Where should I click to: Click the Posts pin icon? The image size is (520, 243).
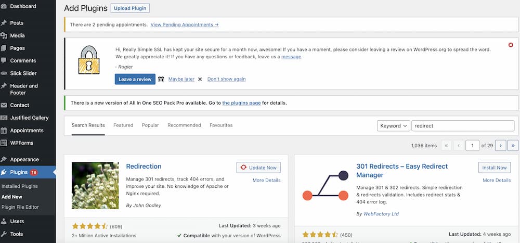[x=4, y=23]
